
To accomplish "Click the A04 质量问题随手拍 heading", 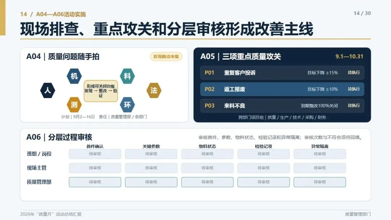I will [x=63, y=56].
